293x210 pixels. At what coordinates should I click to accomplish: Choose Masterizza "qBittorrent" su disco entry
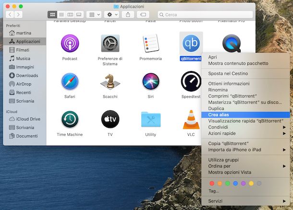tap(245, 102)
